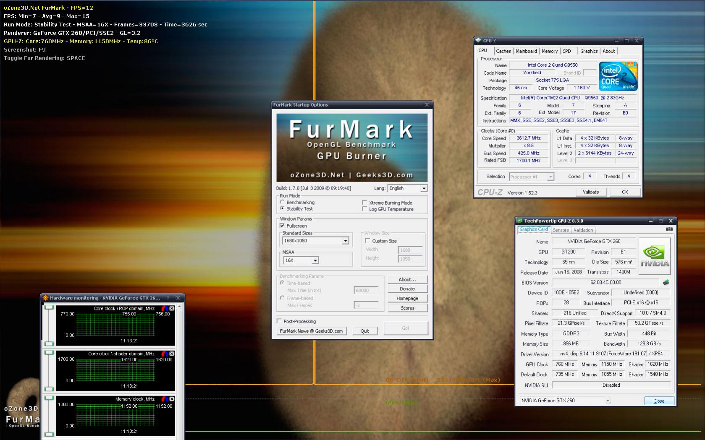Click the bottom slider handle of the Memory clock graph
Screen dimensions: 705x440
pos(49,435)
